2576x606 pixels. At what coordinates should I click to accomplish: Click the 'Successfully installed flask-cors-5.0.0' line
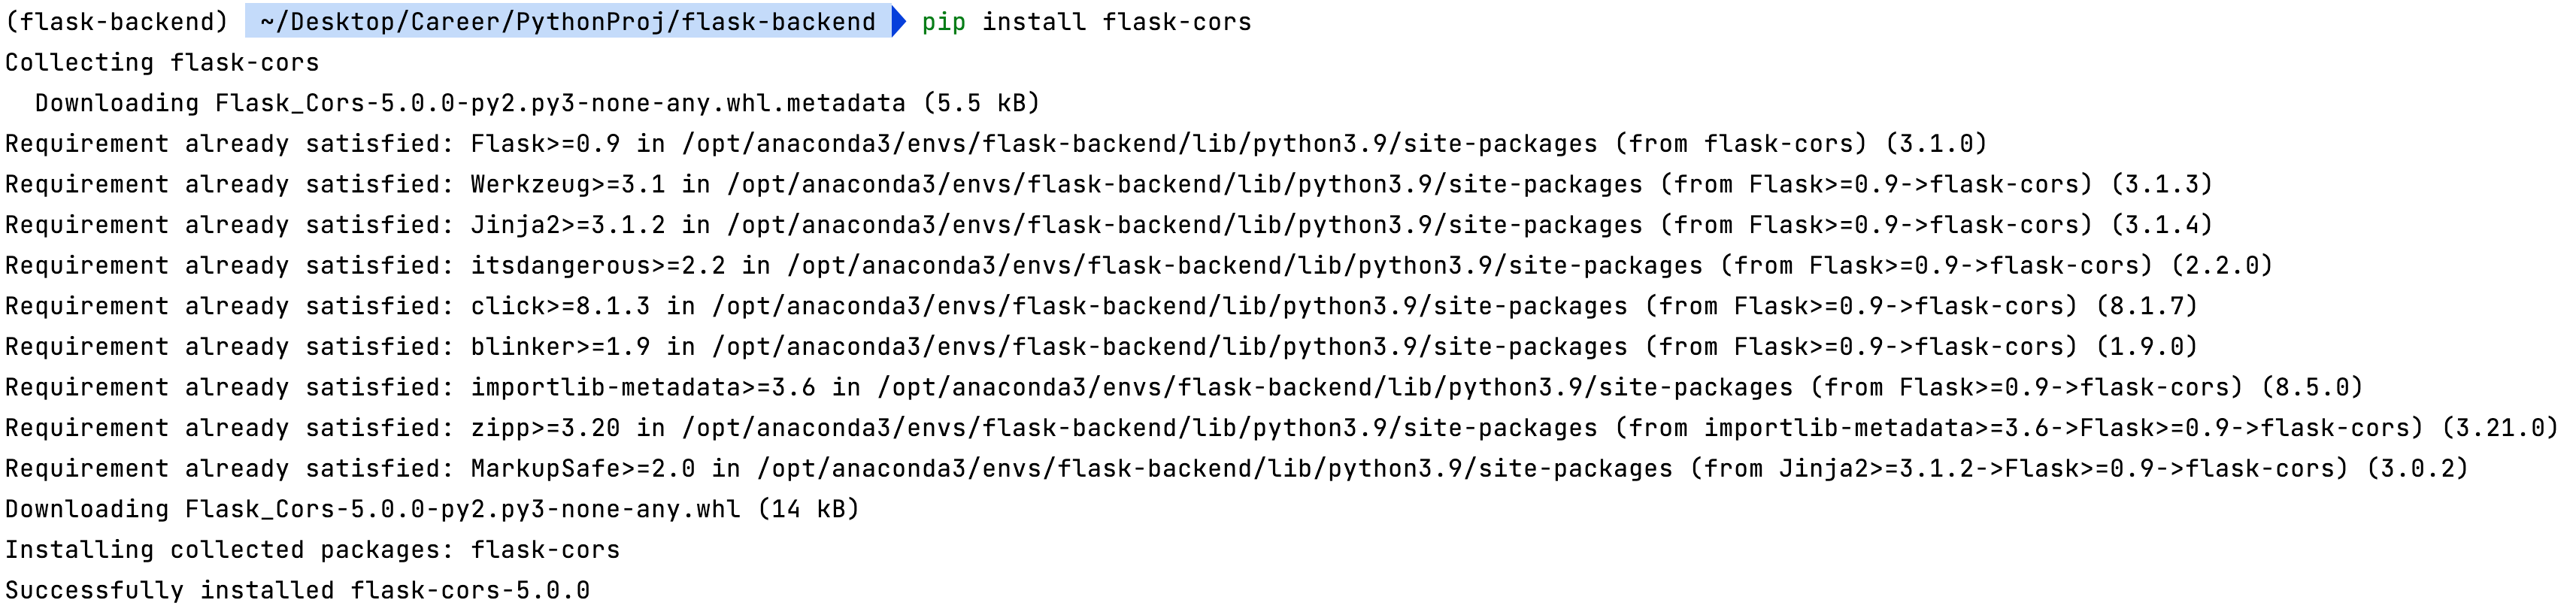tap(297, 590)
